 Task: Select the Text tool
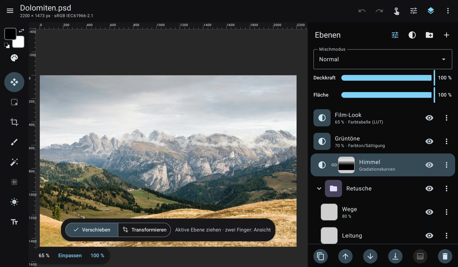[14, 222]
